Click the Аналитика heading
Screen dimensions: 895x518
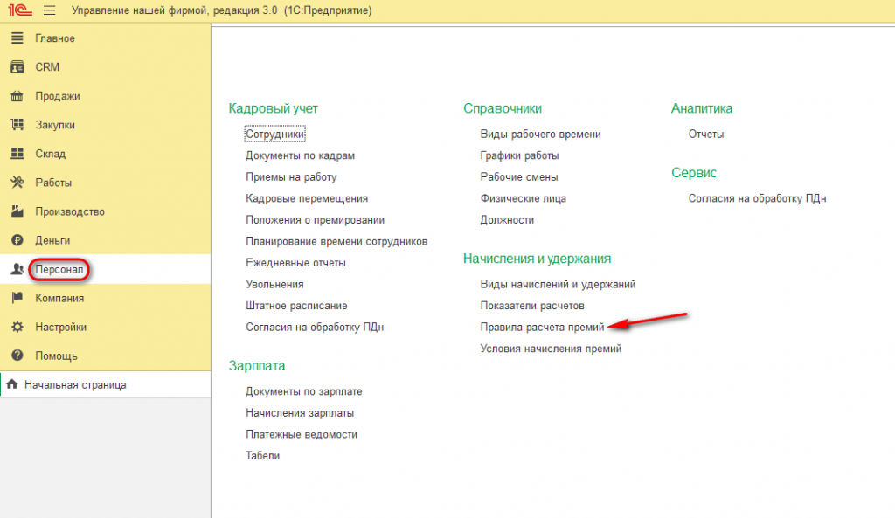tap(702, 108)
